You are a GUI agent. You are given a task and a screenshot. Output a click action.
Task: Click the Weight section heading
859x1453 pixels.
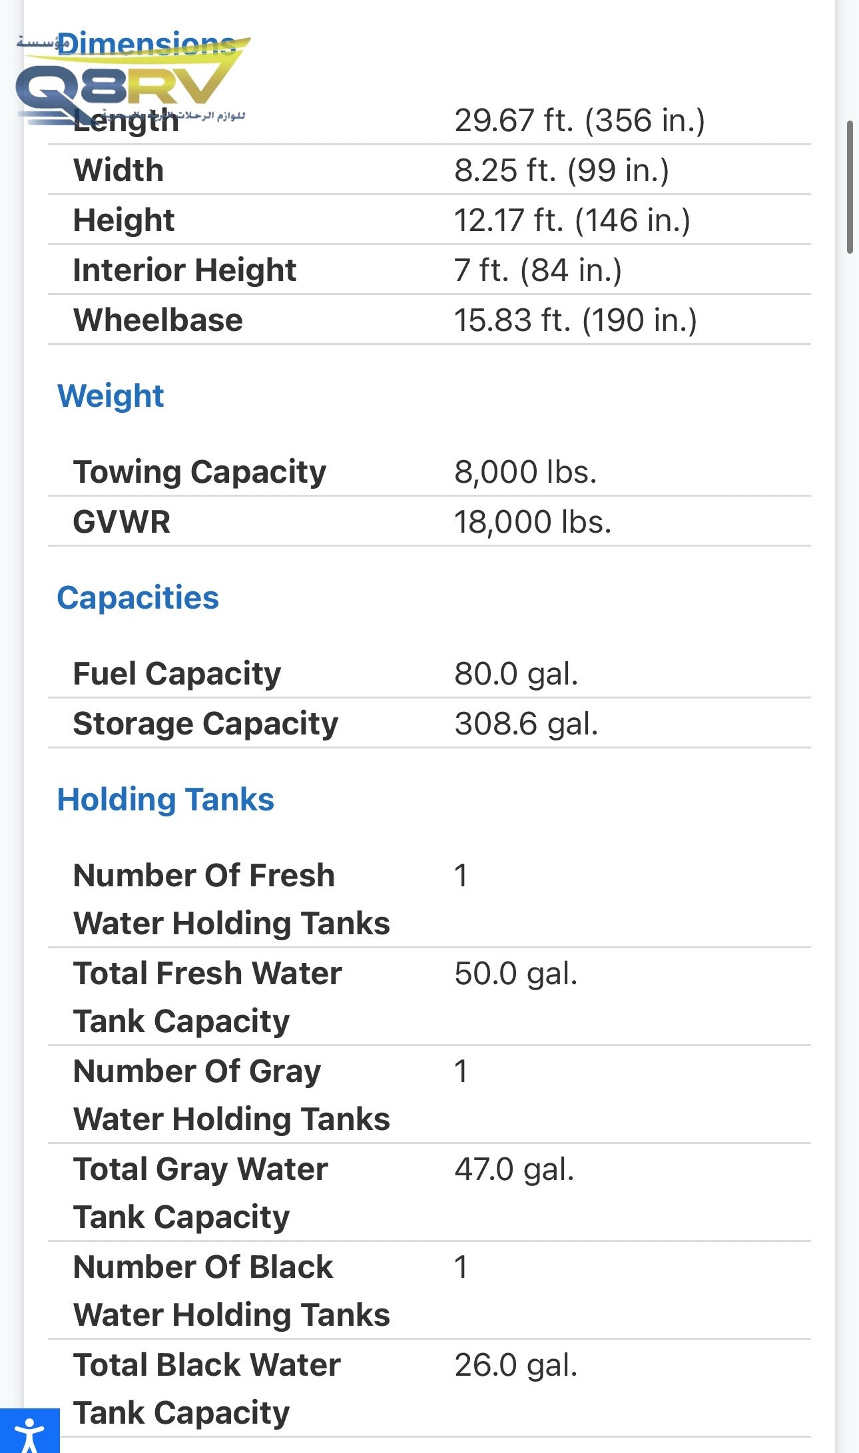pos(111,396)
